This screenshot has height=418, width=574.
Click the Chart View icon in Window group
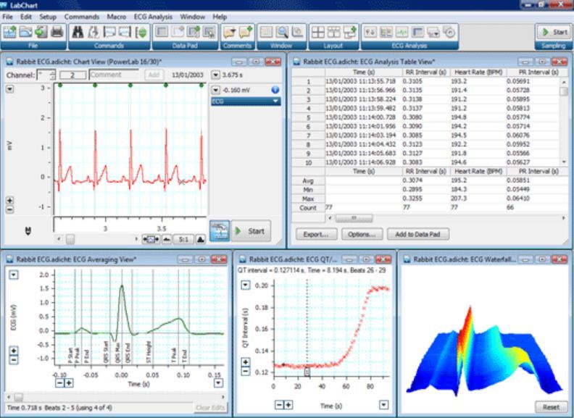tap(266, 32)
